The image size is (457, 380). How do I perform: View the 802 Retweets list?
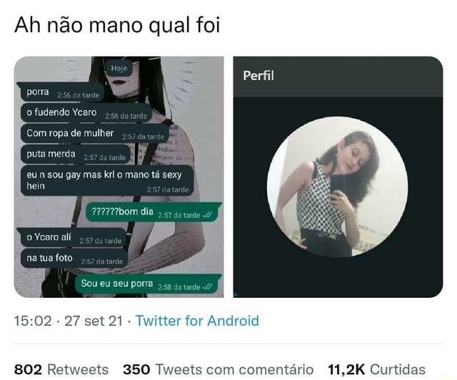click(x=61, y=369)
